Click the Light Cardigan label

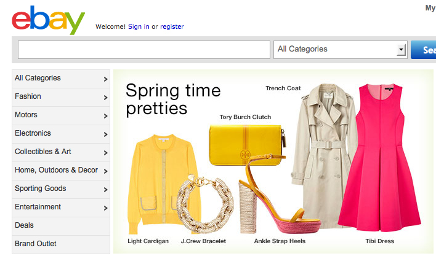tap(148, 241)
